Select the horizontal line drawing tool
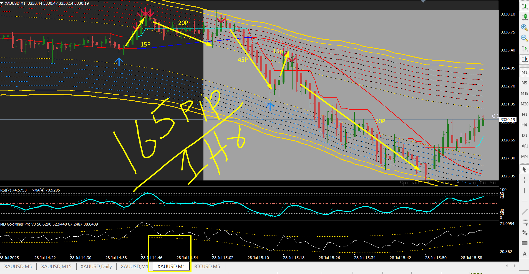 (x=524, y=201)
